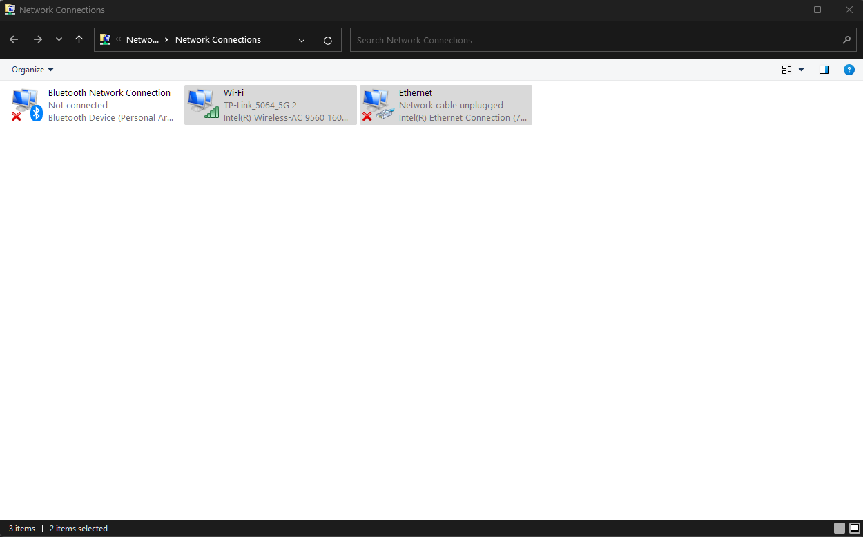Open the Organize menu
Image resolution: width=863 pixels, height=537 pixels.
[32, 70]
